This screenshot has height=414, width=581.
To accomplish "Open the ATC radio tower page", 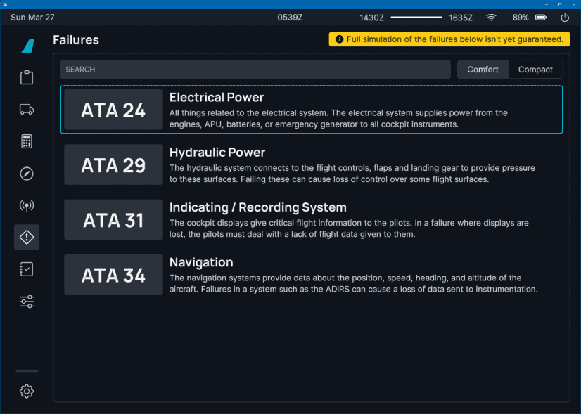I will coord(27,206).
